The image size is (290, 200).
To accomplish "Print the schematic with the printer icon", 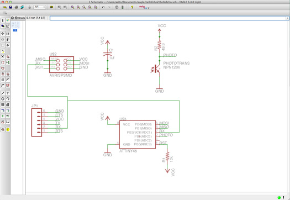I will click(x=16, y=7).
